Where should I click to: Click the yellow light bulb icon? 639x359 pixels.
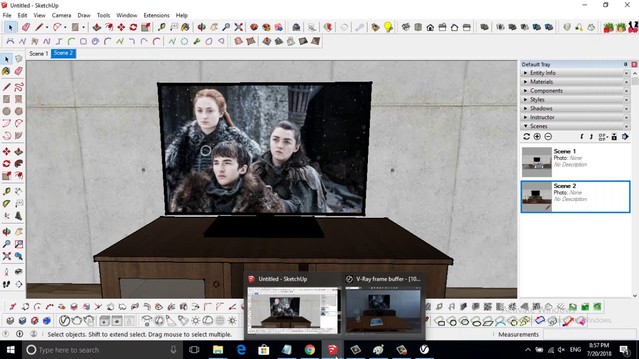pos(388,27)
